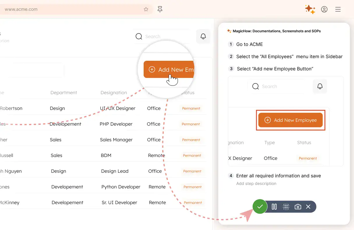The width and height of the screenshot is (354, 230).
Task: Open the step 3 screenshot thumbnail in MagicHow panel
Action: tap(286, 121)
